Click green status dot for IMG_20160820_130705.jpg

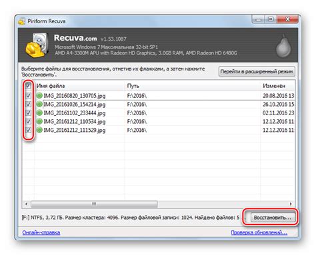pos(39,96)
